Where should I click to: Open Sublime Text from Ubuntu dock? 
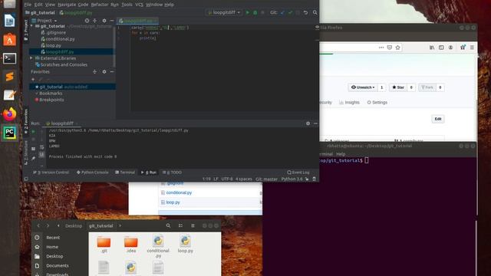pos(9,77)
